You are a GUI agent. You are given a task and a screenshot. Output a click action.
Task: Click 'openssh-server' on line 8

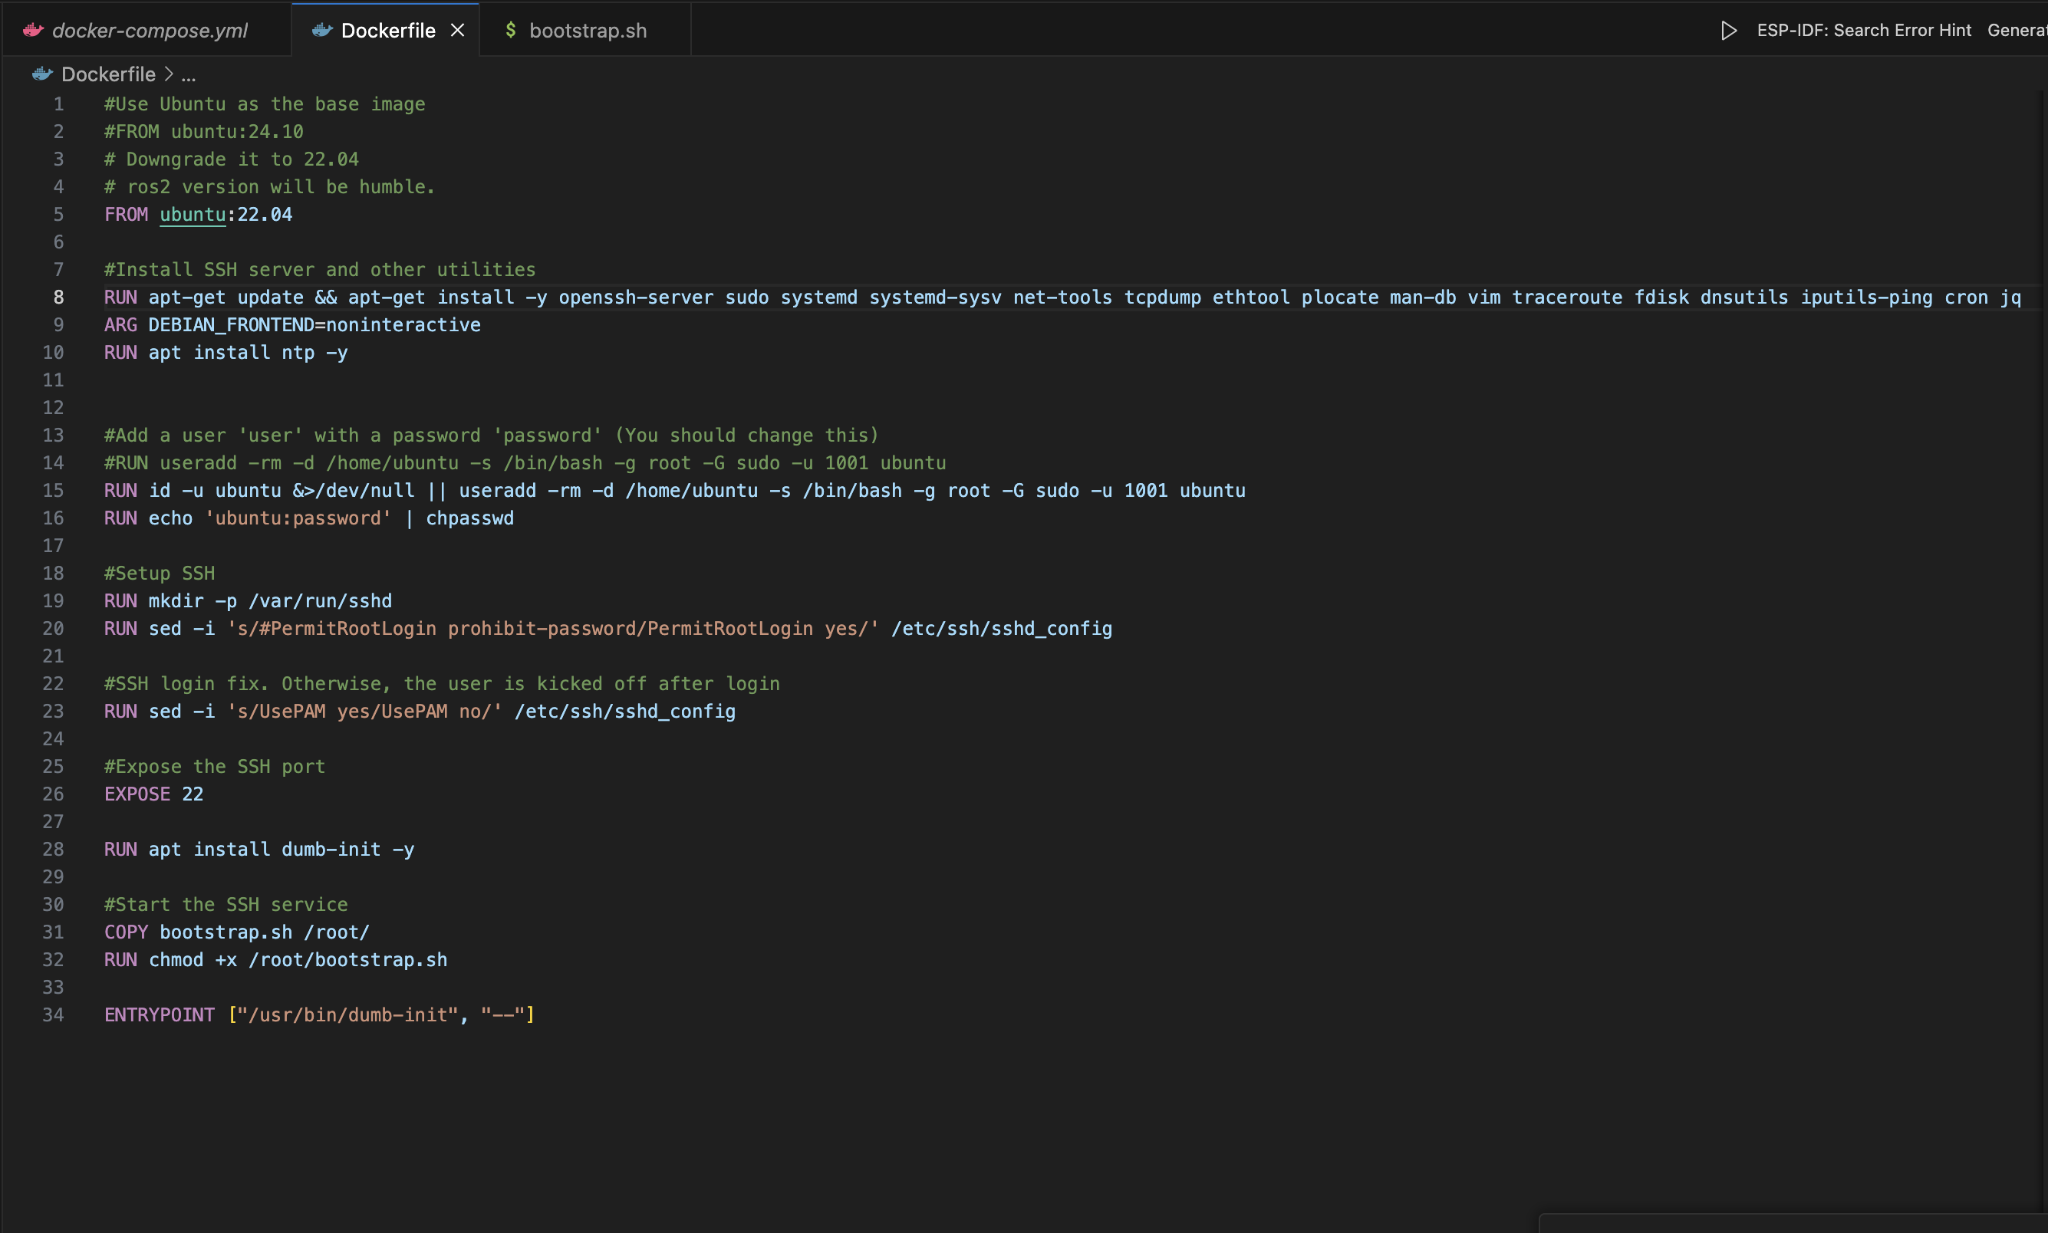[x=636, y=298]
